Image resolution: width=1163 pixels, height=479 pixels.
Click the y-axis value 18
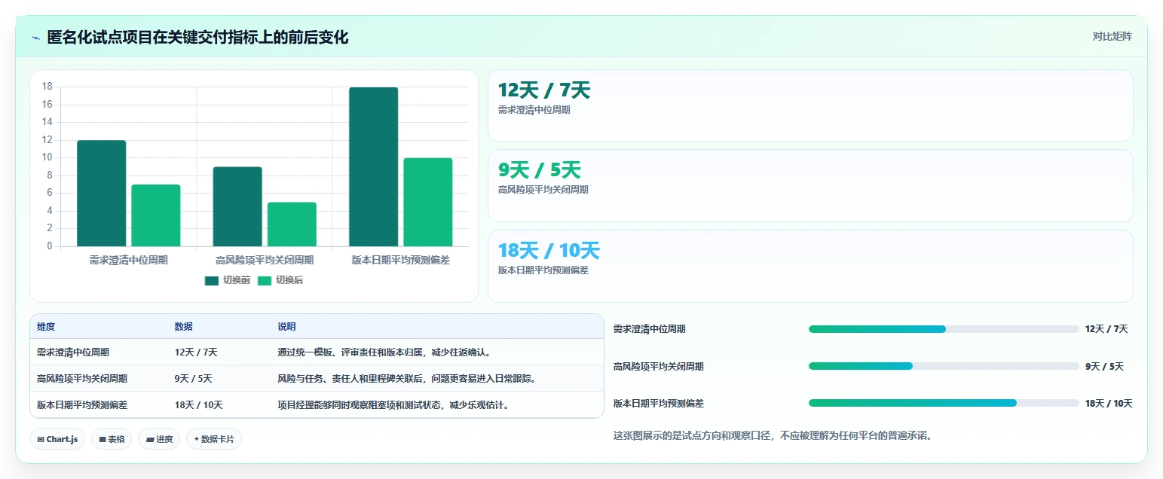pos(47,87)
